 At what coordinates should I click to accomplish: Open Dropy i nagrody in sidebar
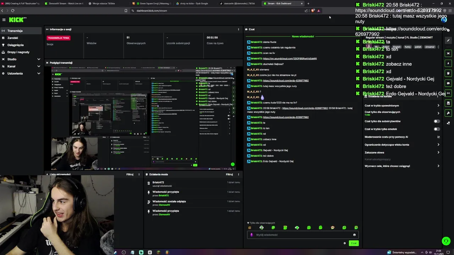coord(21,52)
